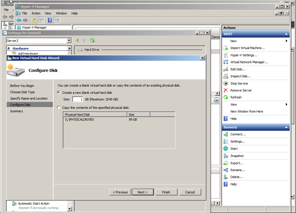Click the show/hide console tree toolbar icon
The width and height of the screenshot is (296, 213).
tap(41, 20)
